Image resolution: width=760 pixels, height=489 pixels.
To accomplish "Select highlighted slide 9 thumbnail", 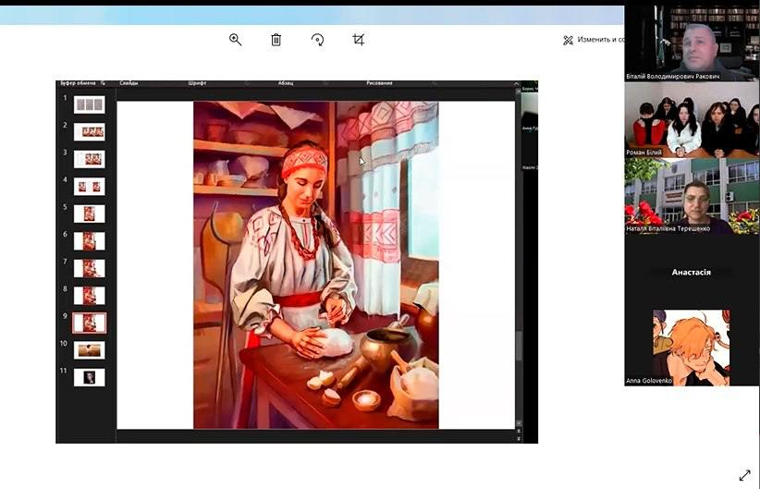I will click(89, 323).
